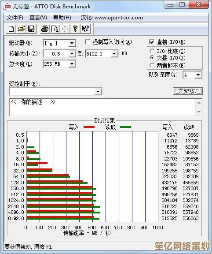Open a saved benchmark via folder icon
The height and width of the screenshot is (254, 212).
point(21,29)
